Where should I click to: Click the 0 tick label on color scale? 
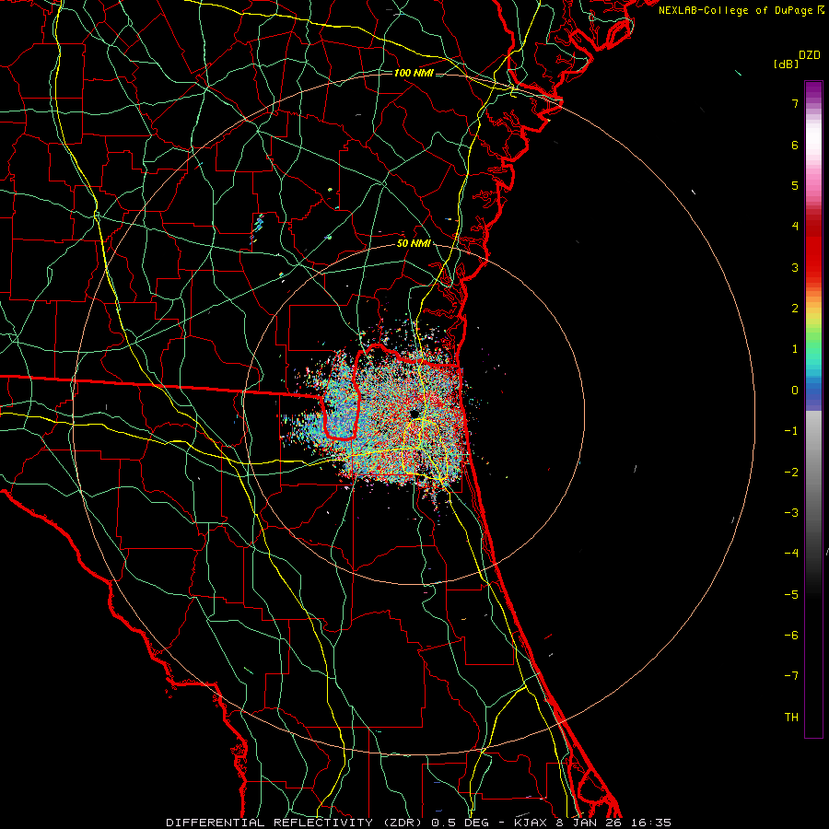click(795, 391)
